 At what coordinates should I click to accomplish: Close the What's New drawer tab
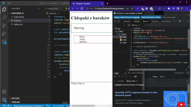(x=137, y=81)
